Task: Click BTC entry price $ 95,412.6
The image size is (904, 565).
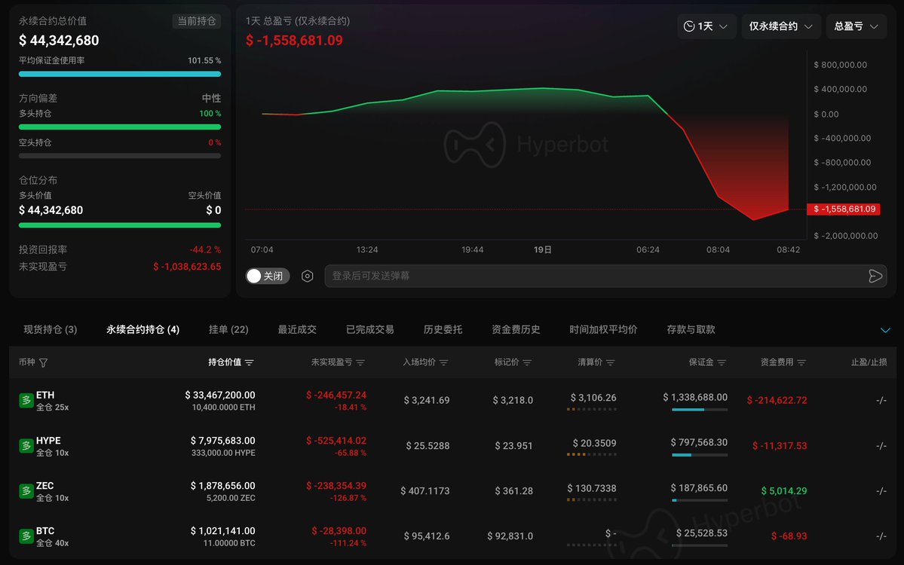Action: 427,536
